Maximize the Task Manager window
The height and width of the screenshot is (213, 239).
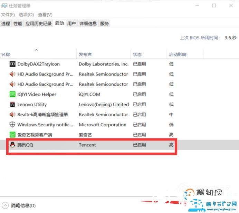214,6
